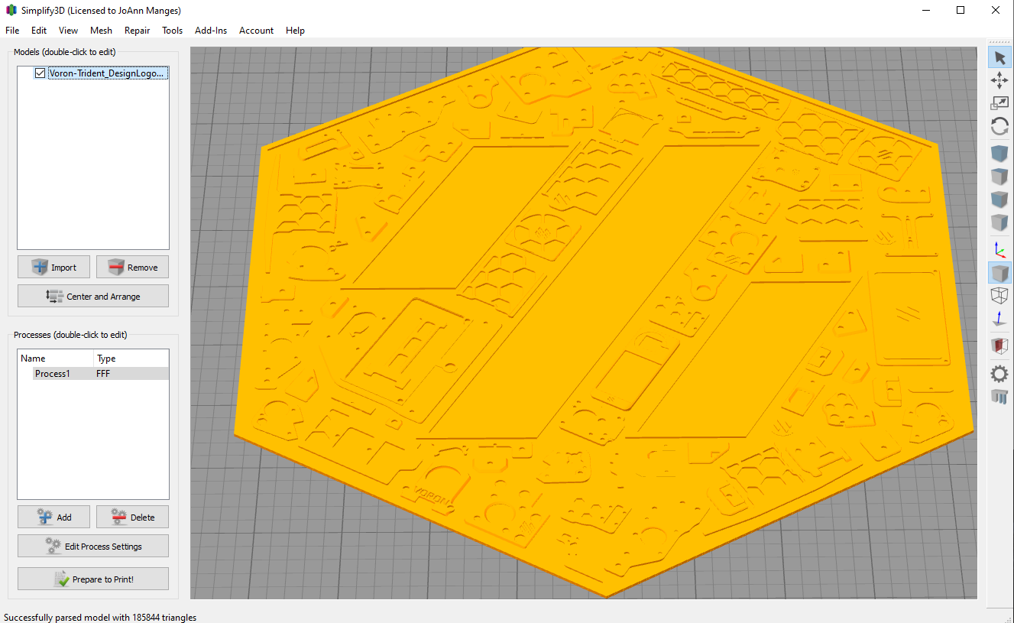Uncheck the Voron-Trident_DesignLogo model visibility
The width and height of the screenshot is (1014, 623).
[x=40, y=73]
